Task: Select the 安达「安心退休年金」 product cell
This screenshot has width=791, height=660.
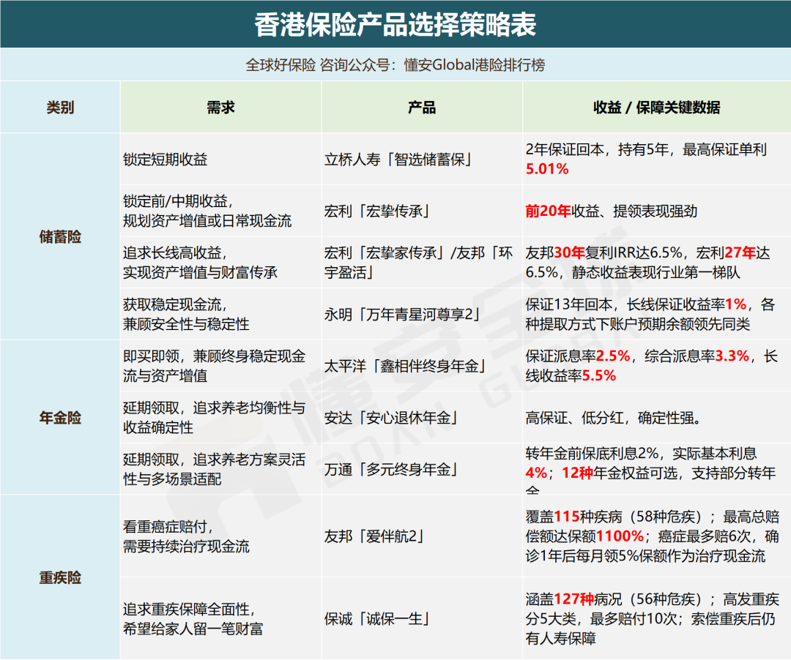Action: tap(391, 418)
